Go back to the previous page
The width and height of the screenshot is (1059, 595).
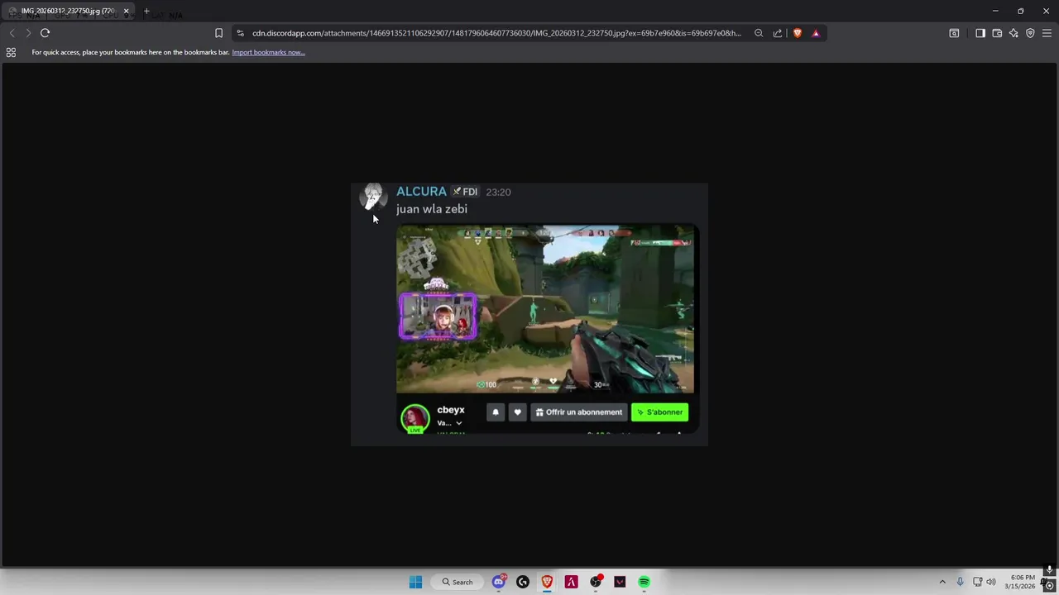(x=12, y=33)
